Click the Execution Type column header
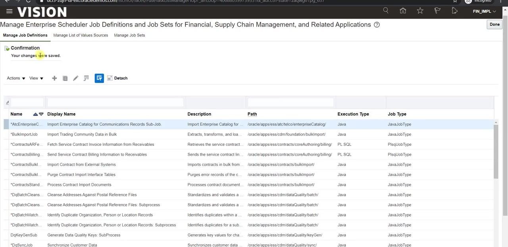The image size is (508, 247). tap(353, 114)
